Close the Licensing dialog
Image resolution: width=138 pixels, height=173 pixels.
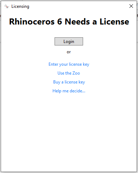coord(131,6)
